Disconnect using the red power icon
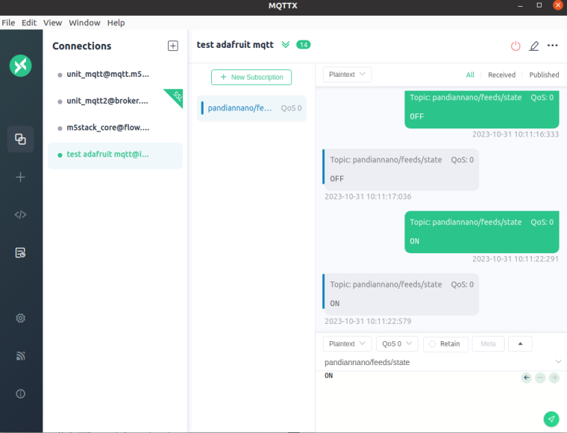This screenshot has width=567, height=433. tap(516, 46)
